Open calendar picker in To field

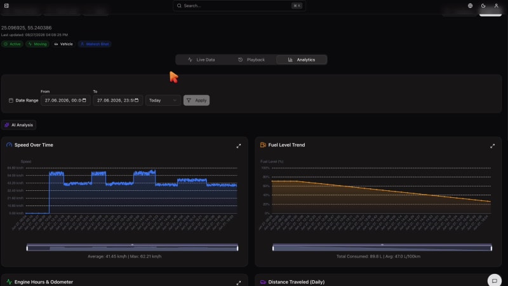[137, 100]
